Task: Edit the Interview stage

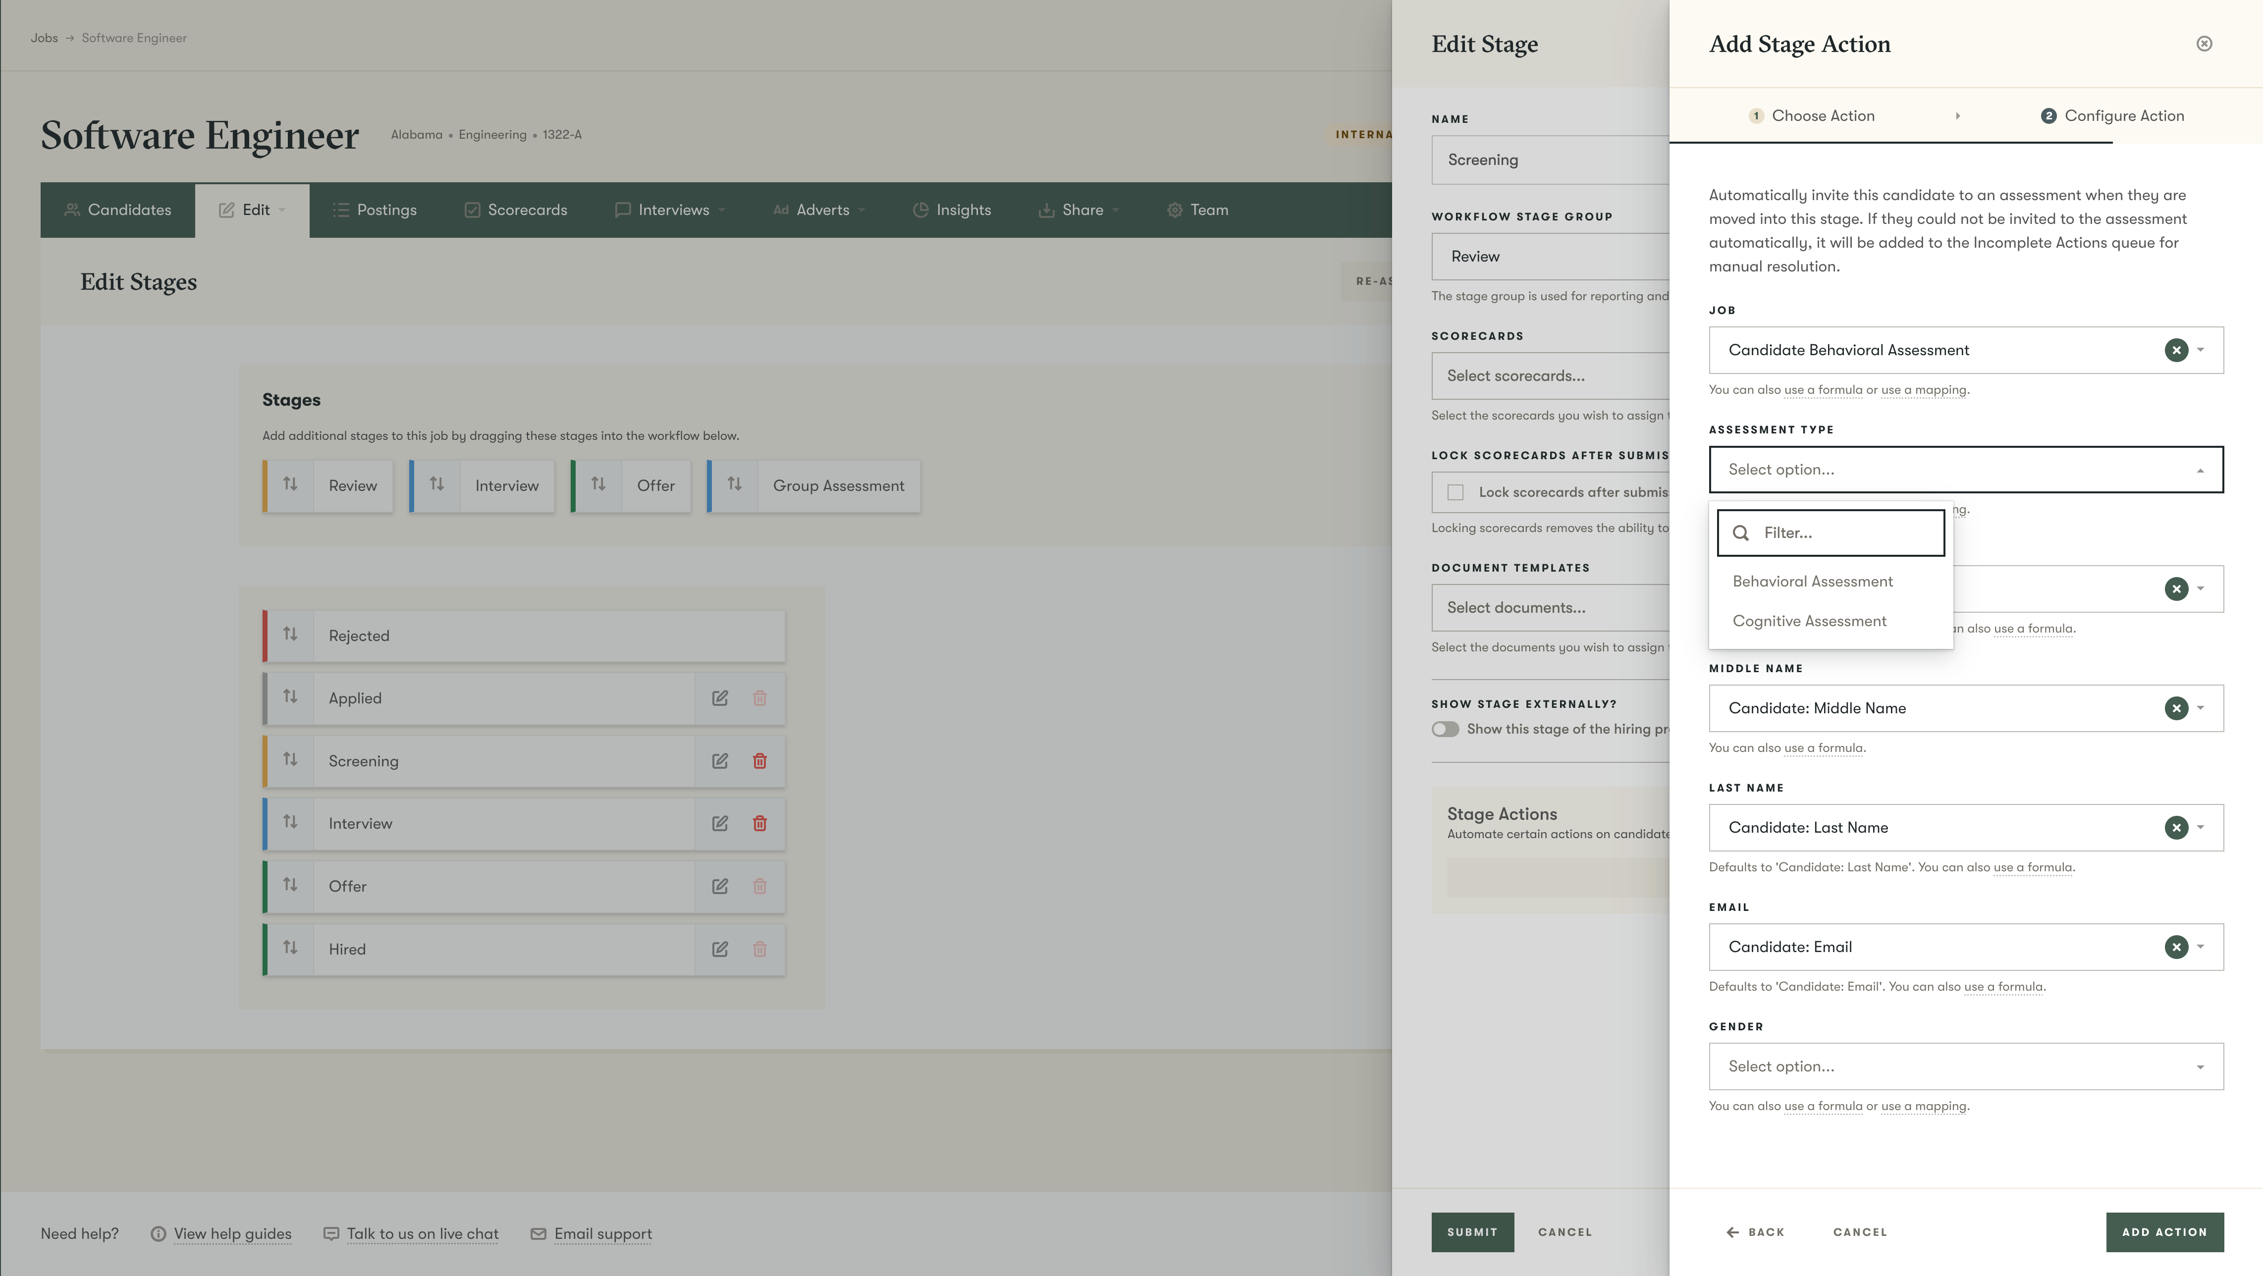Action: pos(719,824)
